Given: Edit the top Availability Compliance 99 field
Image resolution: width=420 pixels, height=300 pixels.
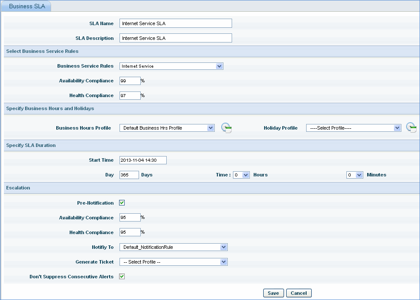Looking at the screenshot, I should tap(130, 81).
